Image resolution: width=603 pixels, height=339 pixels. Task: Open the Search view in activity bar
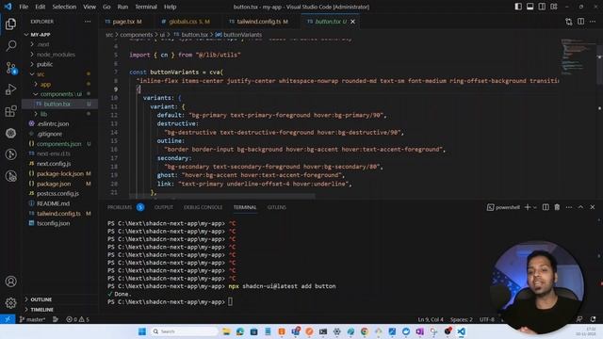tap(10, 46)
